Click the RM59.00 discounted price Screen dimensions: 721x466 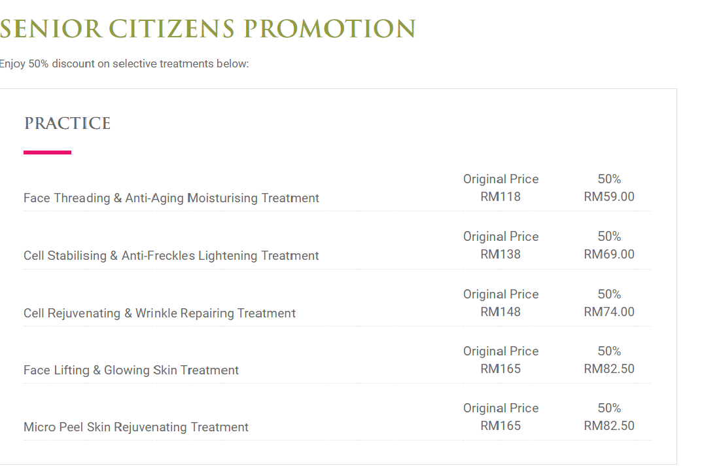(609, 196)
